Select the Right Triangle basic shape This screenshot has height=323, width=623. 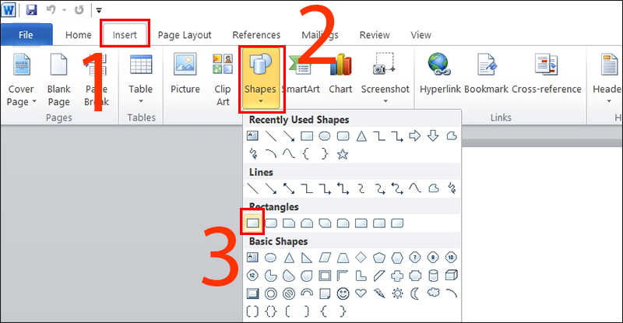coord(307,258)
